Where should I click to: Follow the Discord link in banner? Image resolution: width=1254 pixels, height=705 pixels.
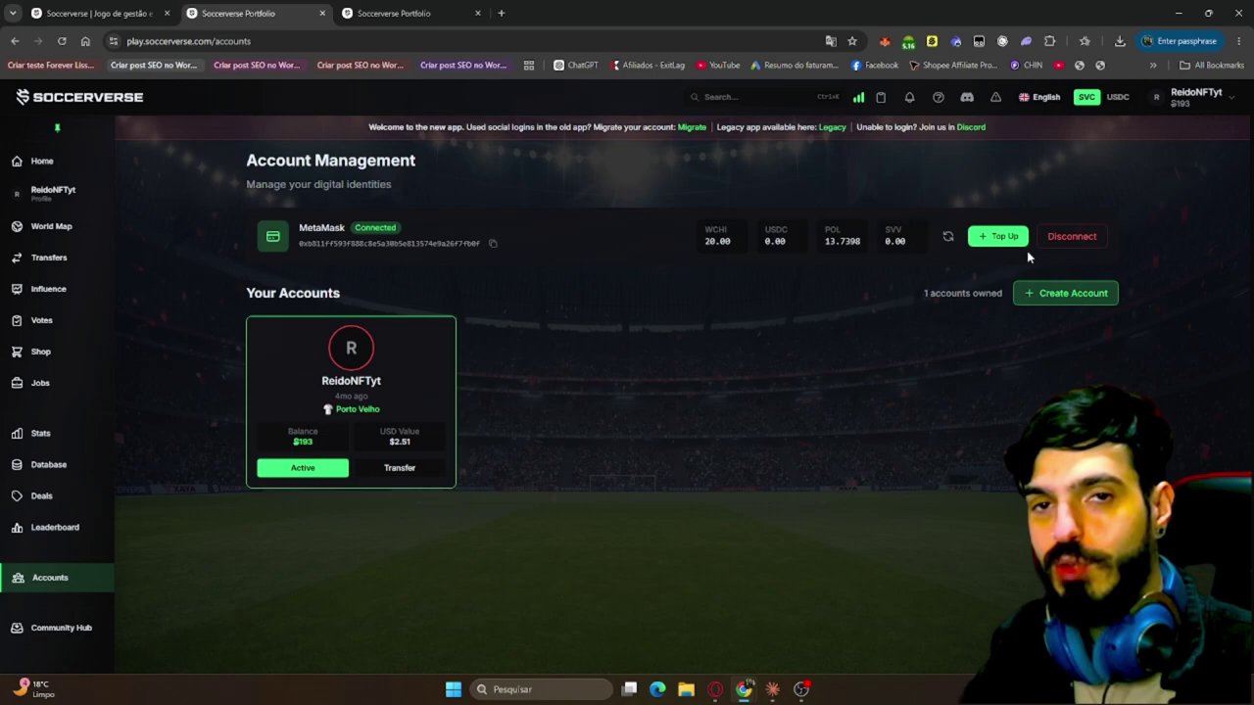click(971, 127)
